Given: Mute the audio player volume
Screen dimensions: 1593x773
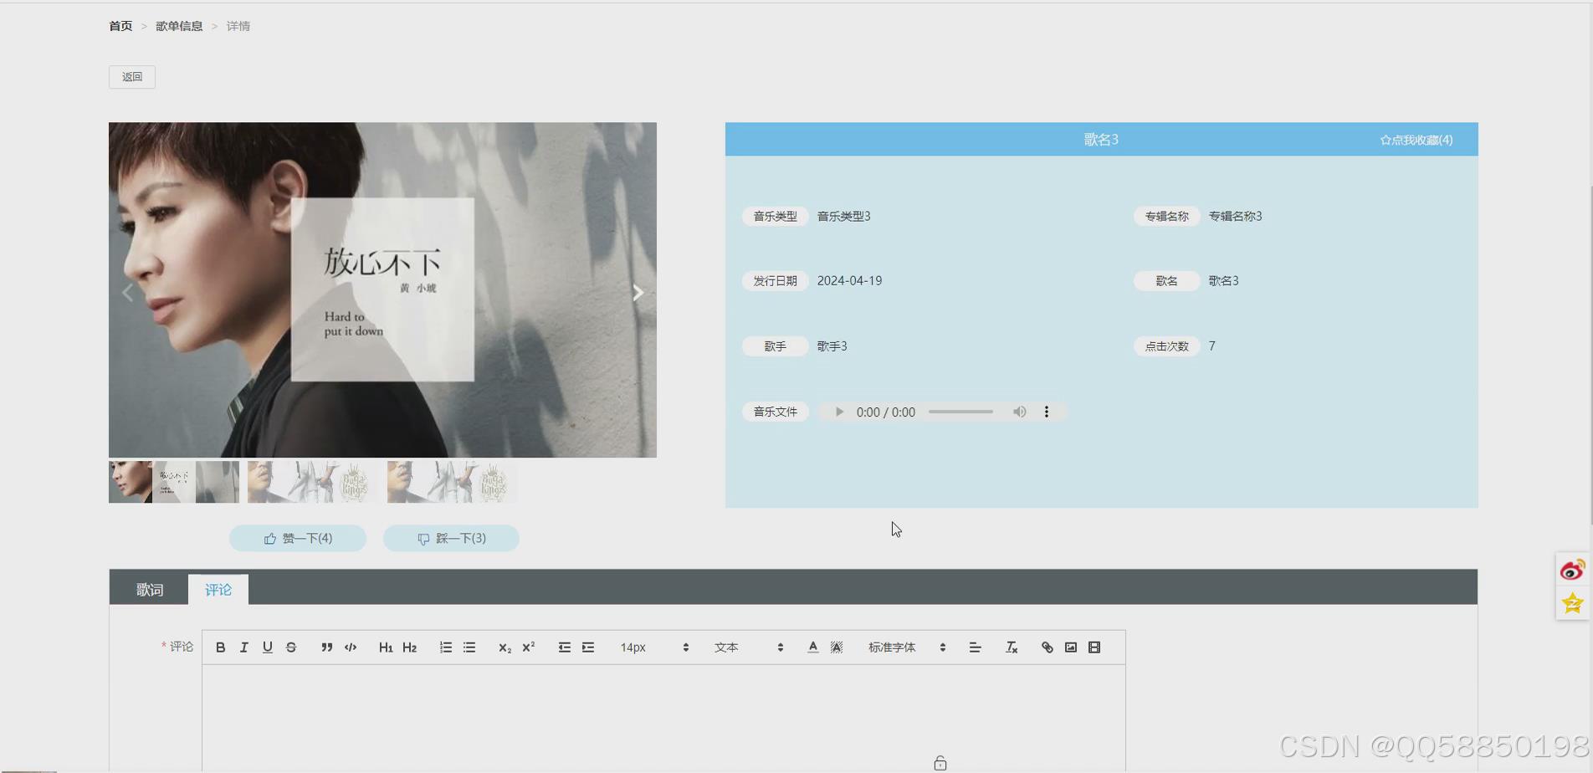Looking at the screenshot, I should click(x=1019, y=412).
